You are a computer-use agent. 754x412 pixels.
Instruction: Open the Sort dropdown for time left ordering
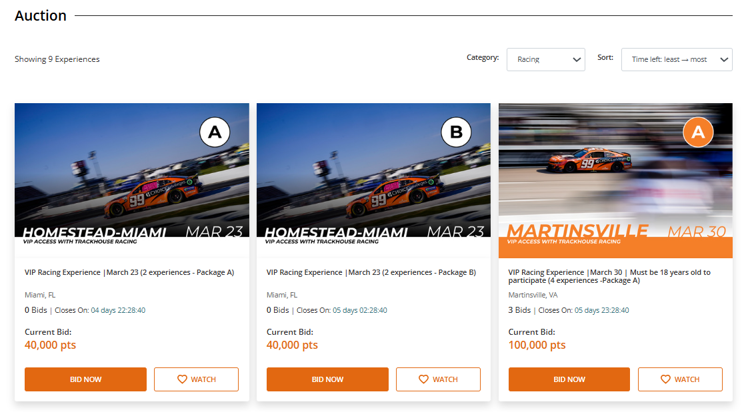pyautogui.click(x=677, y=59)
